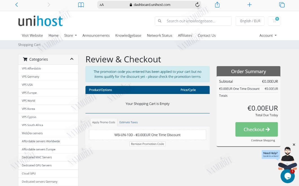The height and width of the screenshot is (186, 299).
Task: Open Safari share sheet icon
Action: tap(217, 5)
